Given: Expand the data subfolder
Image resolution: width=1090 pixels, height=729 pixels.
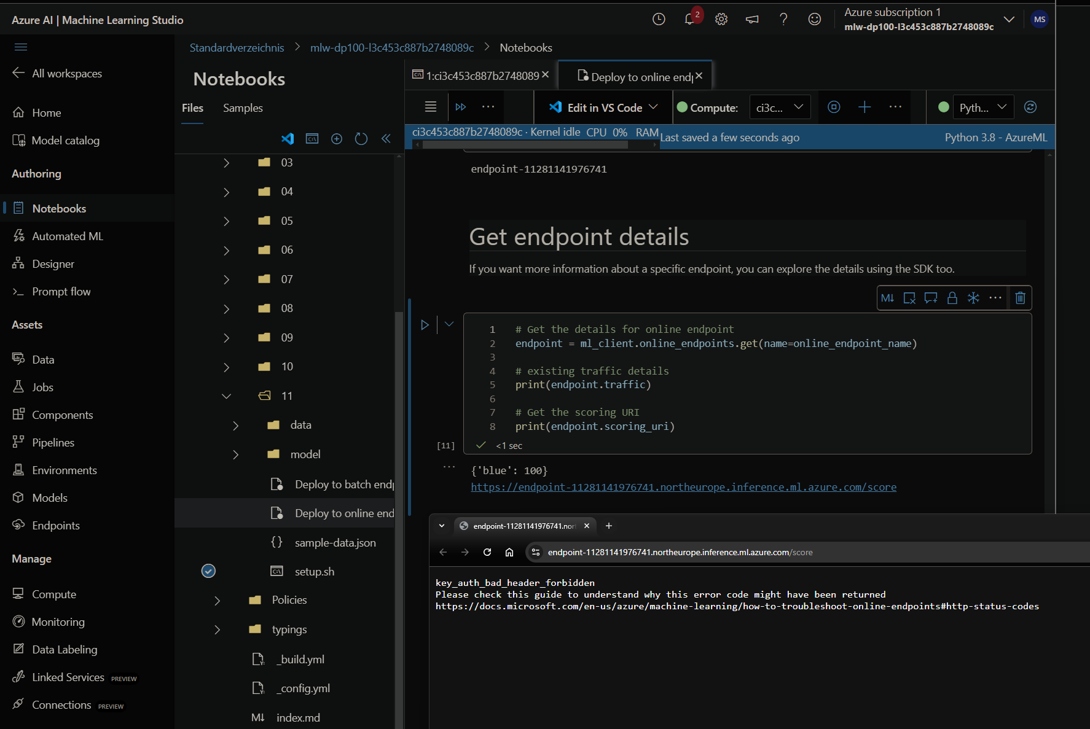Looking at the screenshot, I should (x=236, y=425).
